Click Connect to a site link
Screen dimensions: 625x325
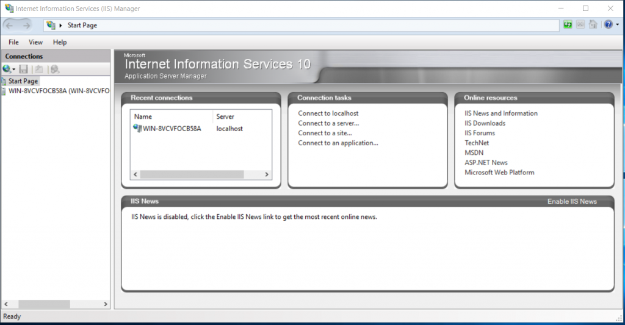click(x=325, y=133)
